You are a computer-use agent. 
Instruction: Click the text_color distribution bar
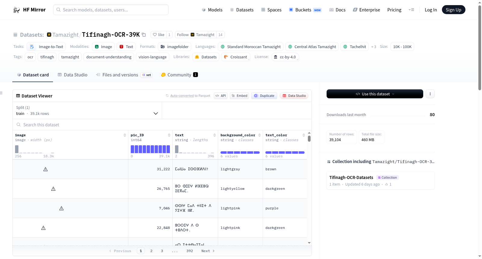point(285,153)
